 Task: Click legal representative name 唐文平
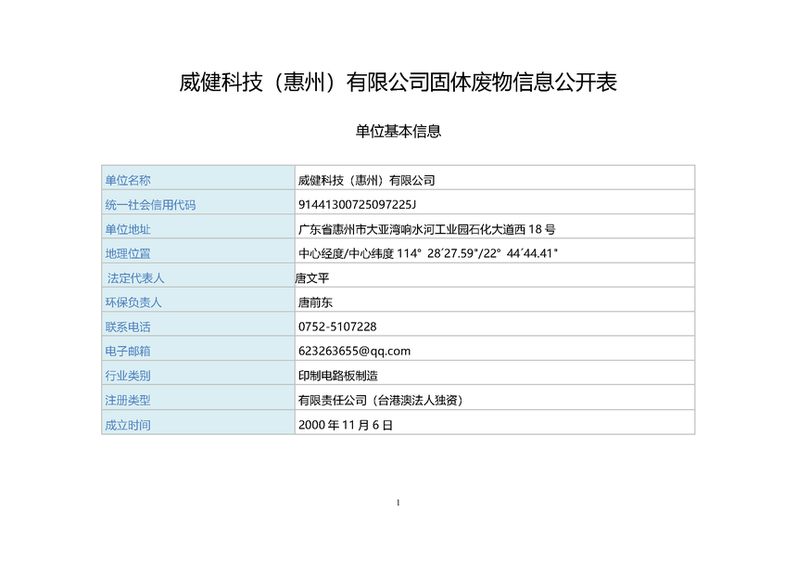[312, 277]
